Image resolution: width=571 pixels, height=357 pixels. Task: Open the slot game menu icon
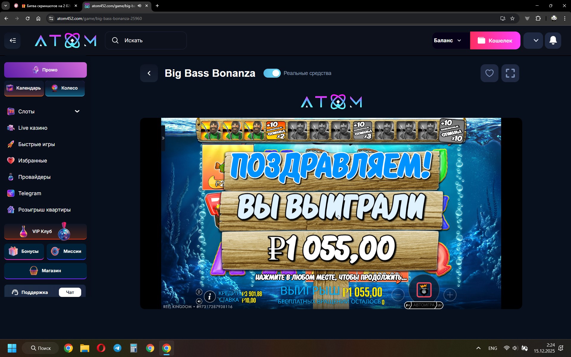pos(199,292)
